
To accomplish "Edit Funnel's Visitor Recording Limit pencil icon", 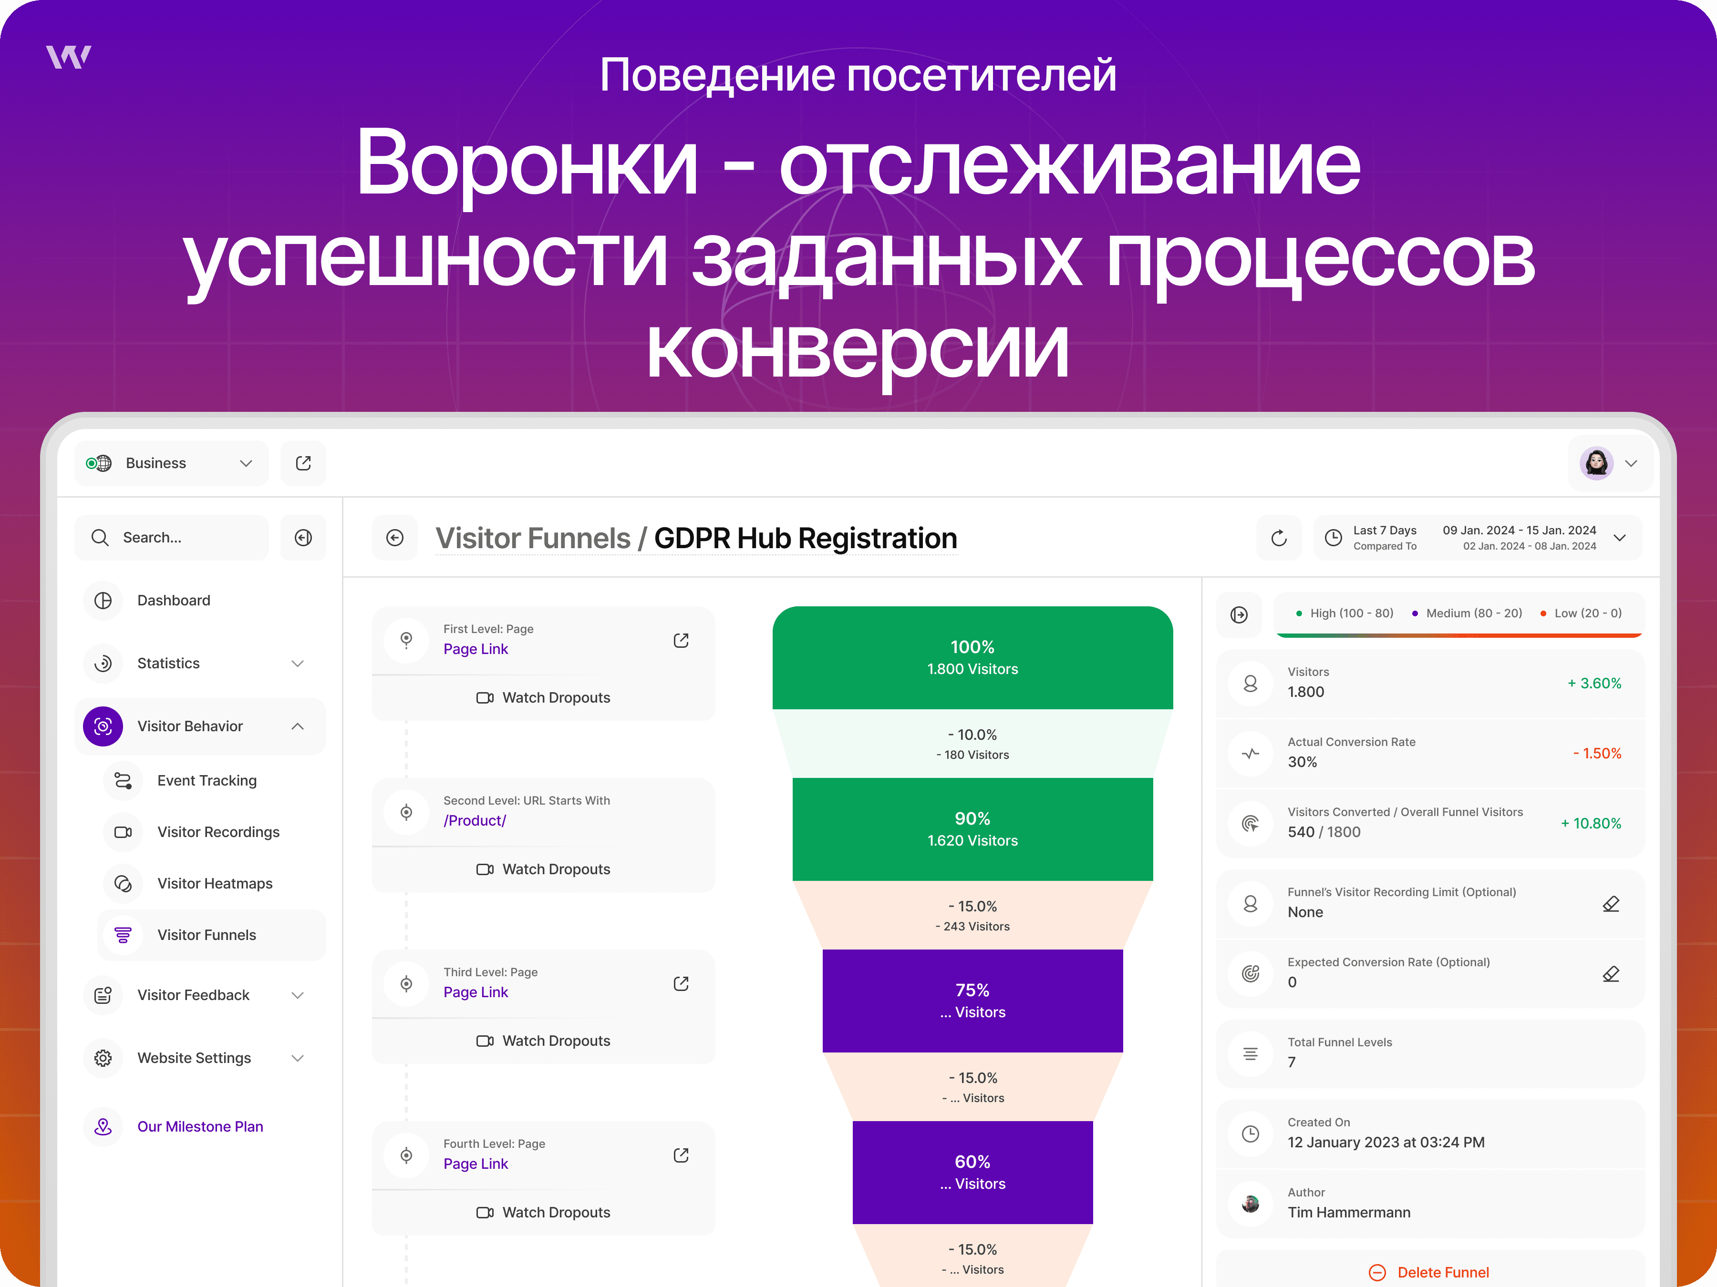I will (1611, 903).
